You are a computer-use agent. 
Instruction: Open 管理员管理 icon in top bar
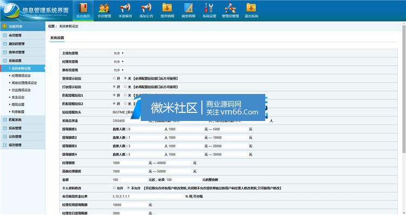pos(230,8)
